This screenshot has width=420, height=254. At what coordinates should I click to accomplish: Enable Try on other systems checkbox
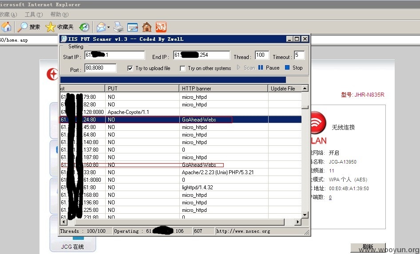[182, 68]
